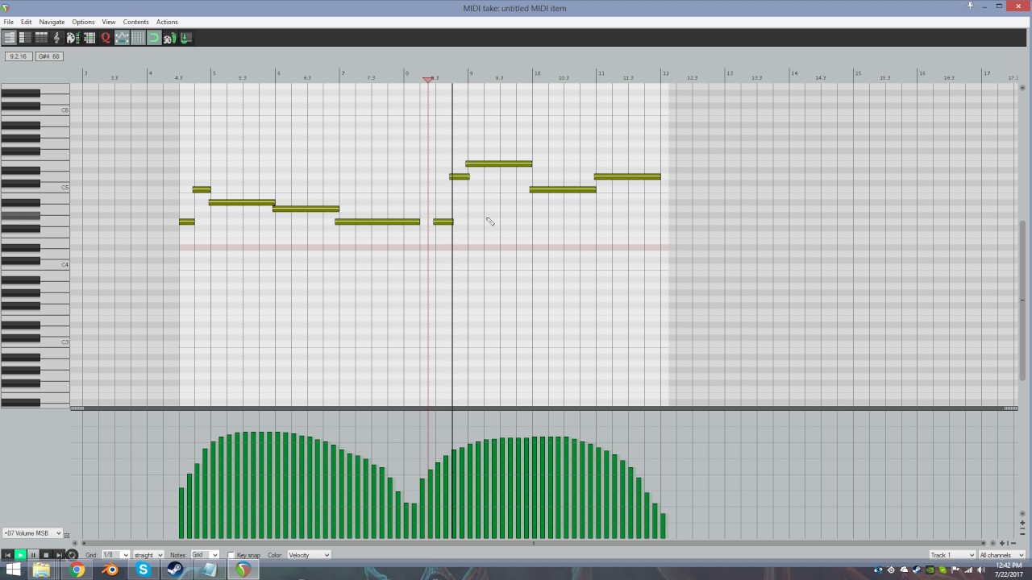Open Blender from taskbar

[110, 570]
